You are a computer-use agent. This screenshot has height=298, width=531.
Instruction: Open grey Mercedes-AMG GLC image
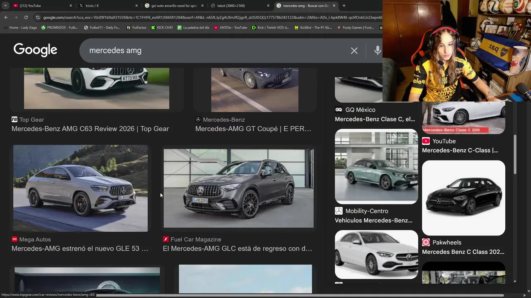tap(239, 188)
